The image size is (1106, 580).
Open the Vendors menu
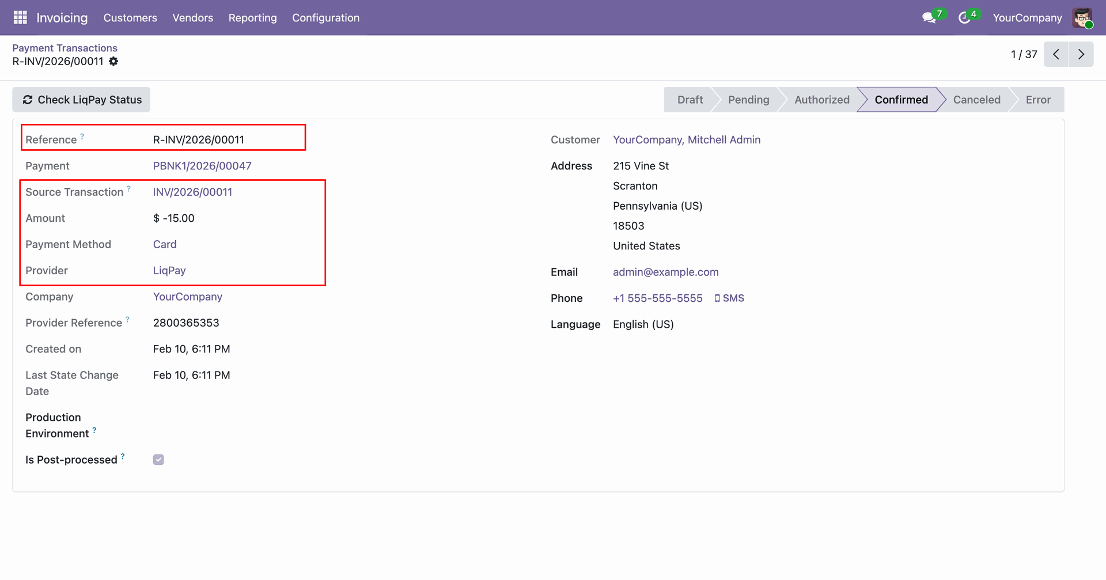click(192, 18)
